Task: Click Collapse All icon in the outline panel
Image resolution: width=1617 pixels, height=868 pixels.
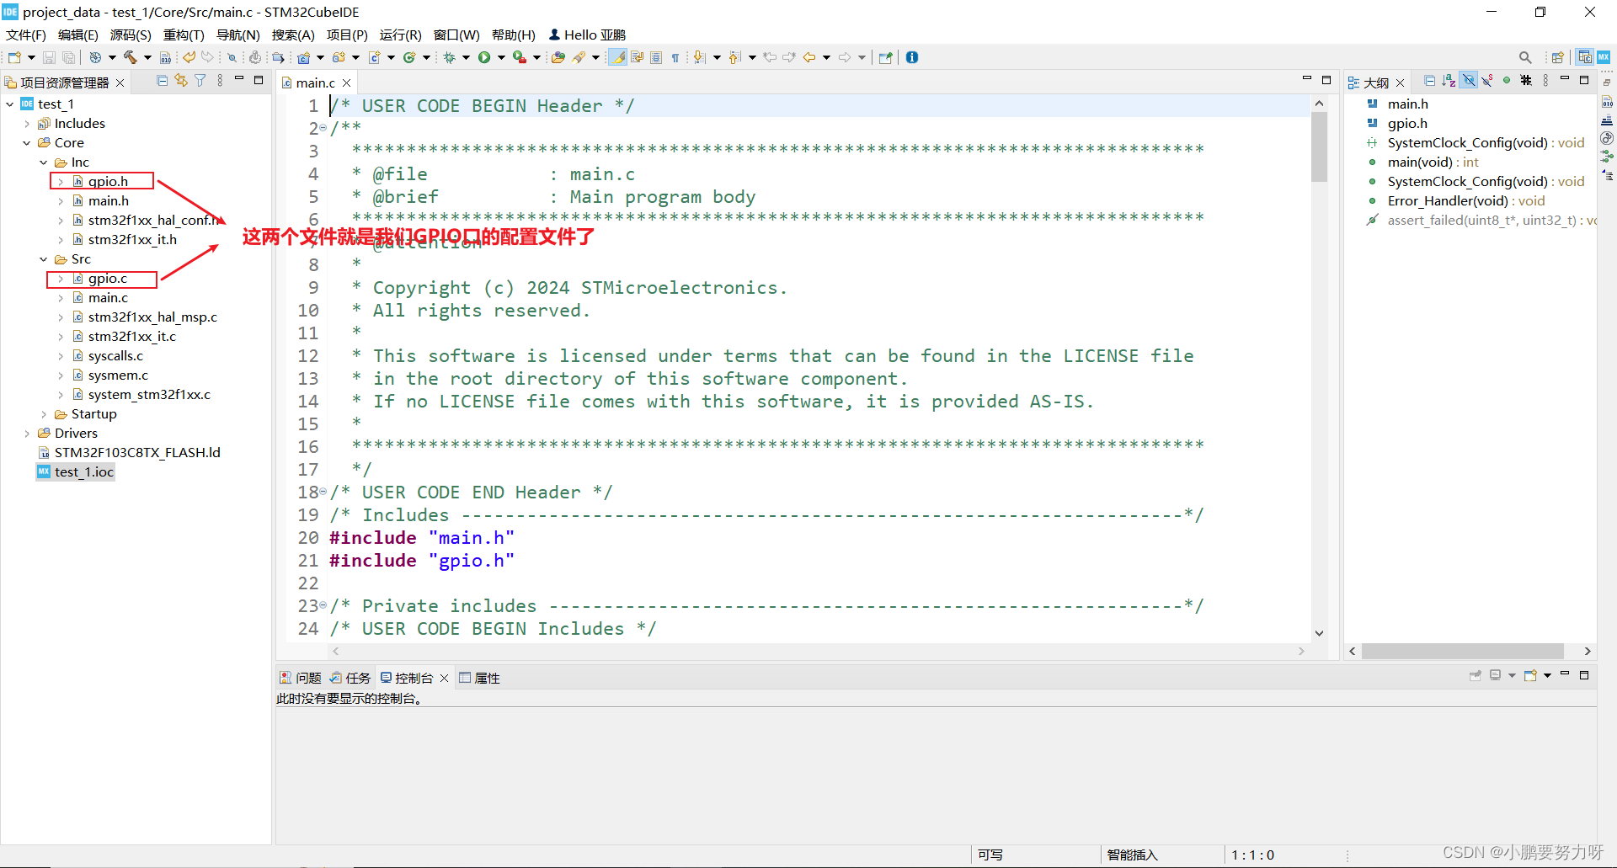Action: click(x=1429, y=81)
